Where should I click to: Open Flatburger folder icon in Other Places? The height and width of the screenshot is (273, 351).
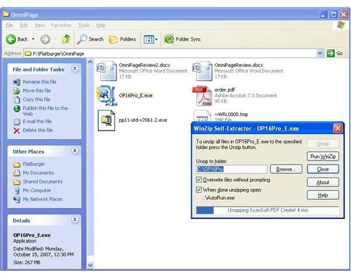tap(16, 164)
